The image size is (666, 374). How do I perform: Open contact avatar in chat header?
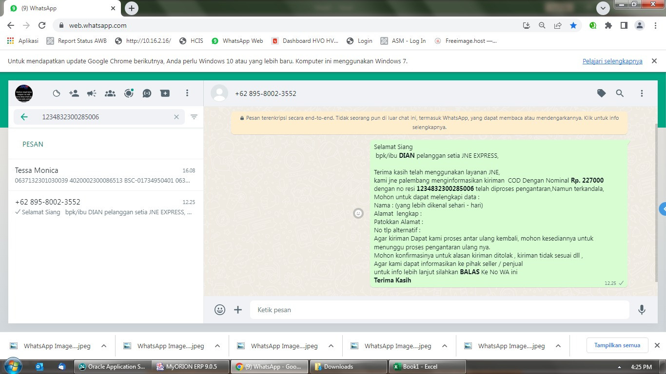(219, 93)
